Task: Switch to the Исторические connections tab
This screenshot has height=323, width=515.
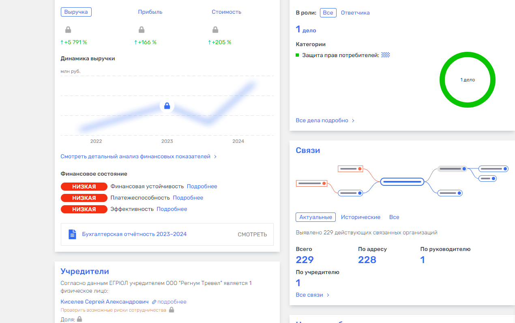Action: click(360, 217)
